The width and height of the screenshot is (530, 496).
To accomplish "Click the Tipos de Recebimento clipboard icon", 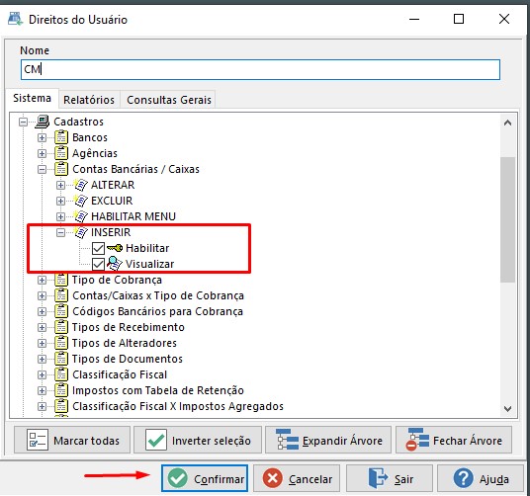I will [61, 327].
